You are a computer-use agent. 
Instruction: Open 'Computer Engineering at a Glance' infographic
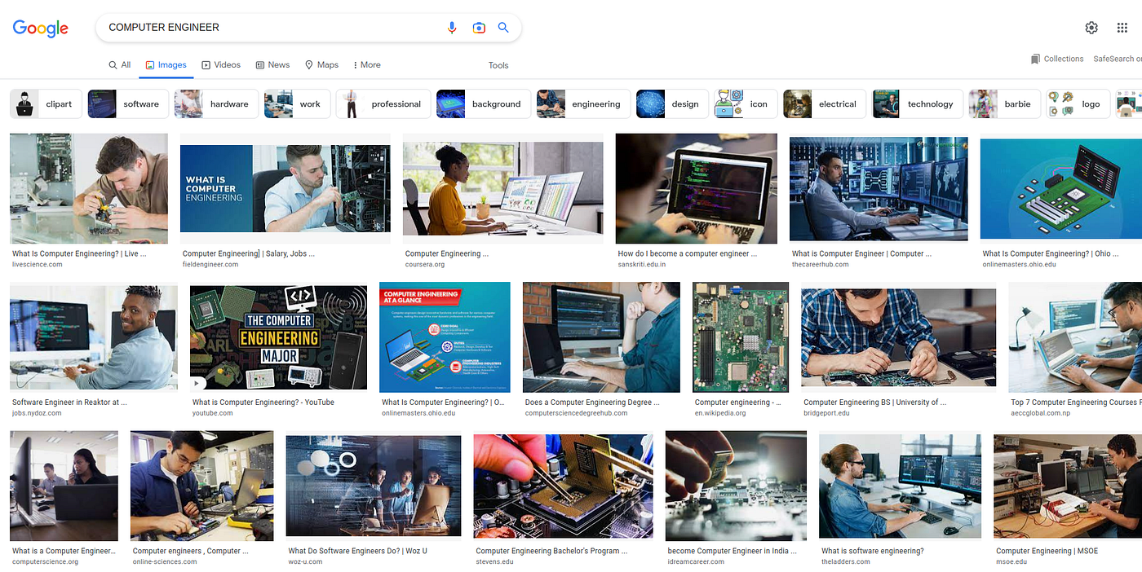tap(445, 337)
